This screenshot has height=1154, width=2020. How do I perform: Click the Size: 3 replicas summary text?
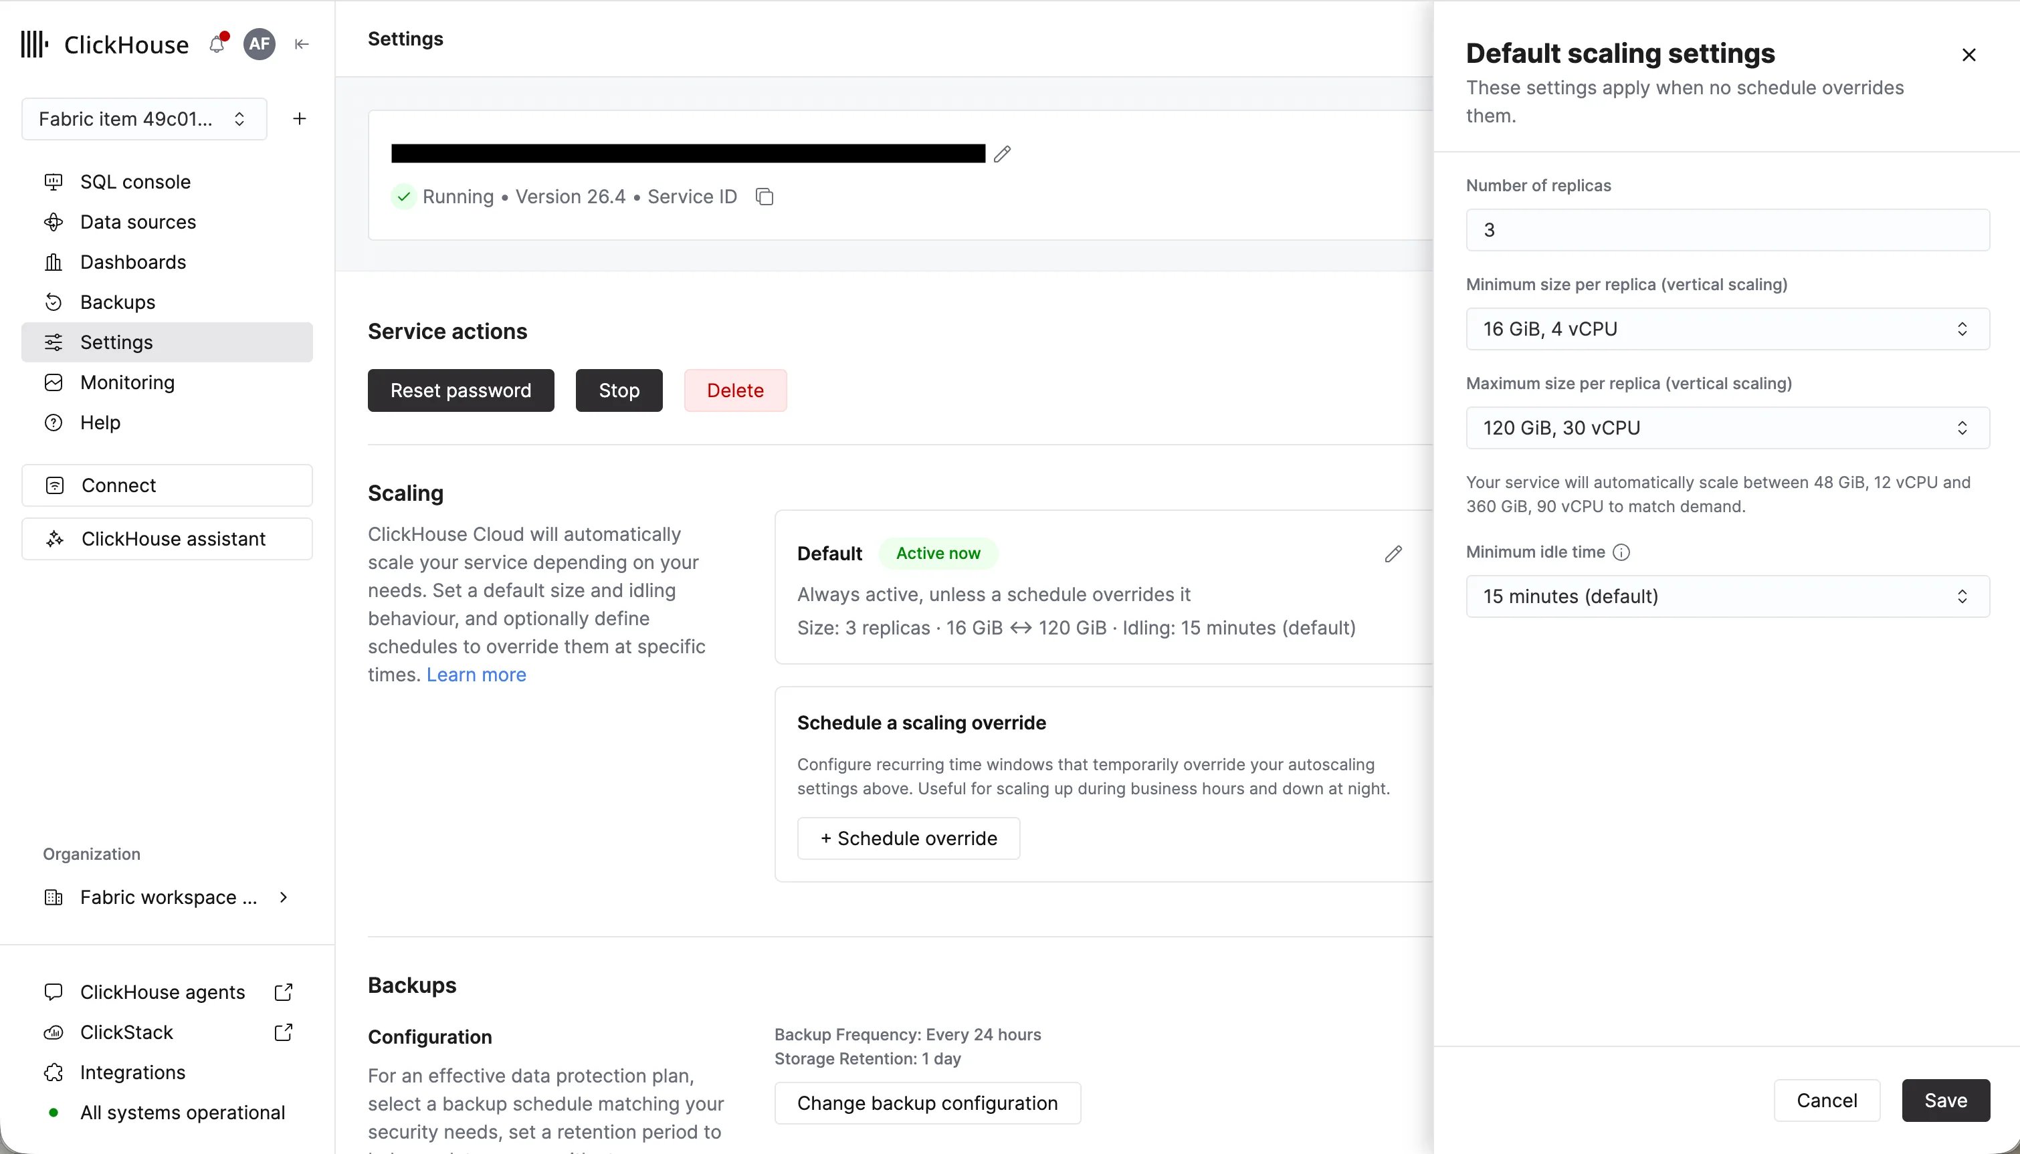coord(1077,628)
